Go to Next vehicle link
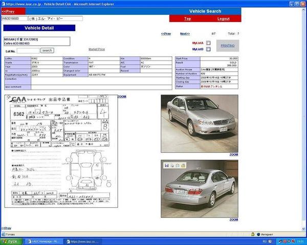 [x=185, y=34]
